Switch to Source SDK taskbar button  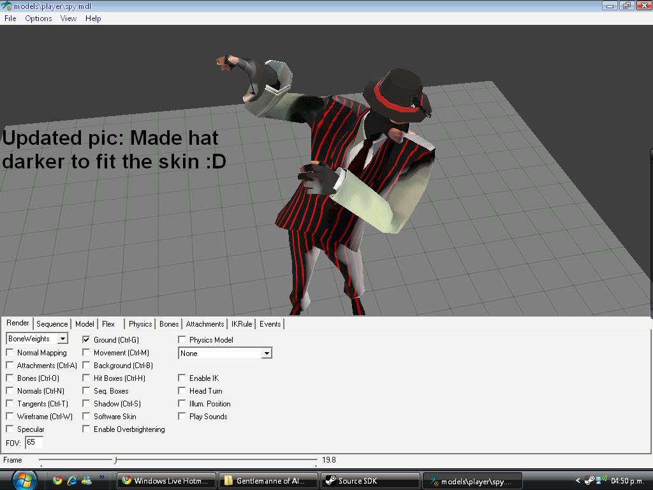pyautogui.click(x=370, y=481)
